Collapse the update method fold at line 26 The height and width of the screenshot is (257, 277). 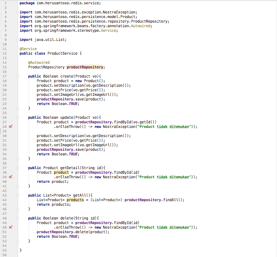pyautogui.click(x=18, y=117)
